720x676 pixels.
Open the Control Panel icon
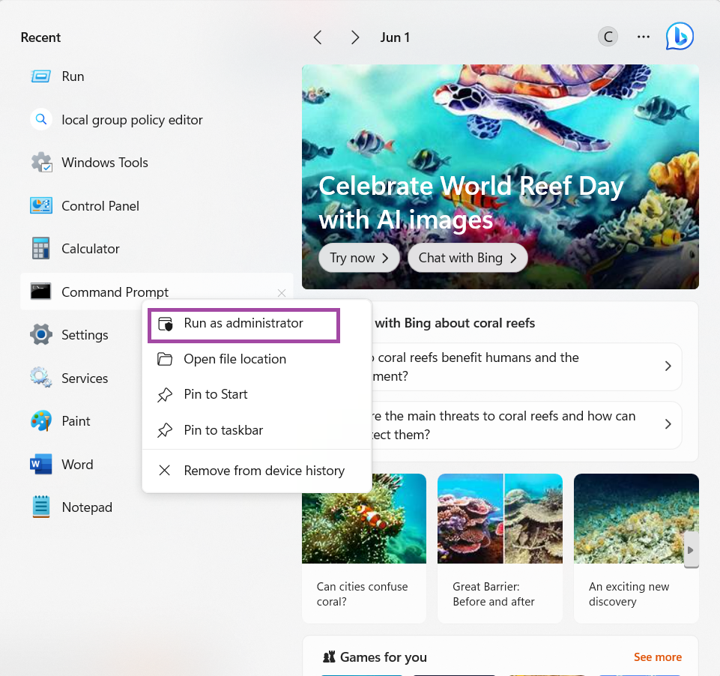40,205
